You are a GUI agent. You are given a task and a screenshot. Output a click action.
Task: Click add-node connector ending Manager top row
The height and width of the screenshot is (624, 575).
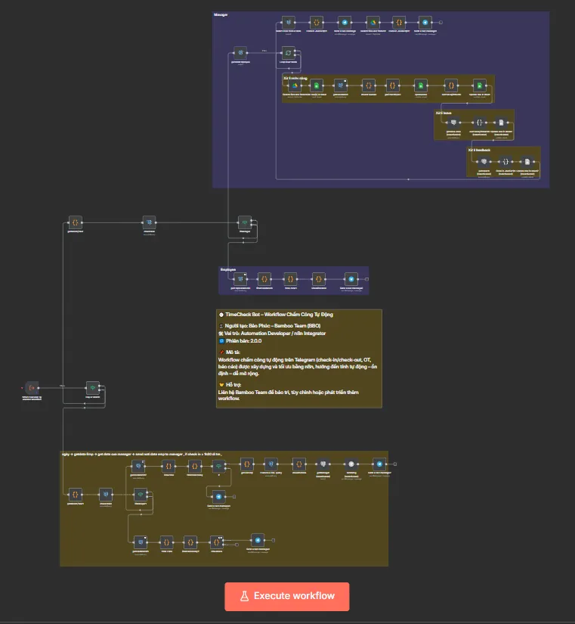[441, 23]
